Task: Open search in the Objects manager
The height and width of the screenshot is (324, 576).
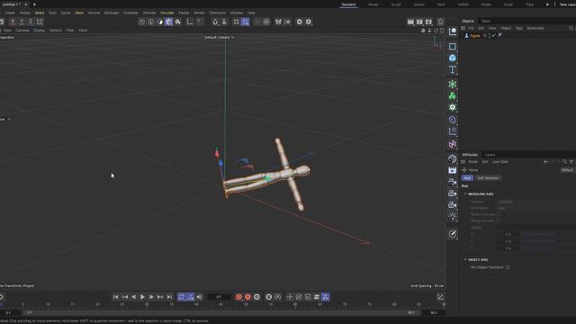Action: [x=571, y=28]
